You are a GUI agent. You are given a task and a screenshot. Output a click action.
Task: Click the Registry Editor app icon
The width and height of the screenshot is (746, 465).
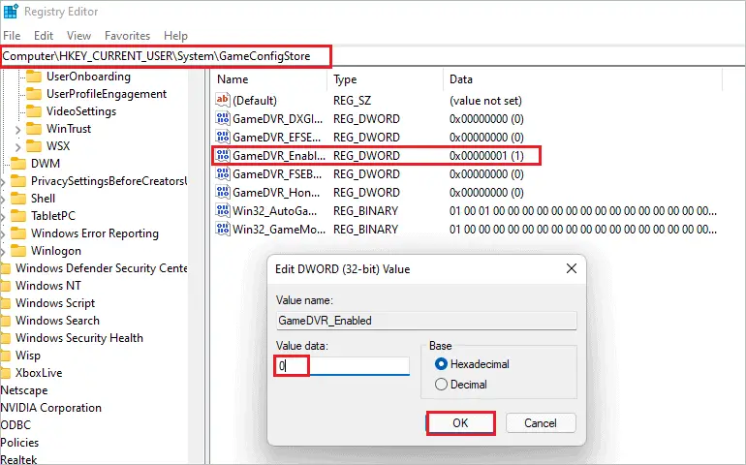click(11, 11)
